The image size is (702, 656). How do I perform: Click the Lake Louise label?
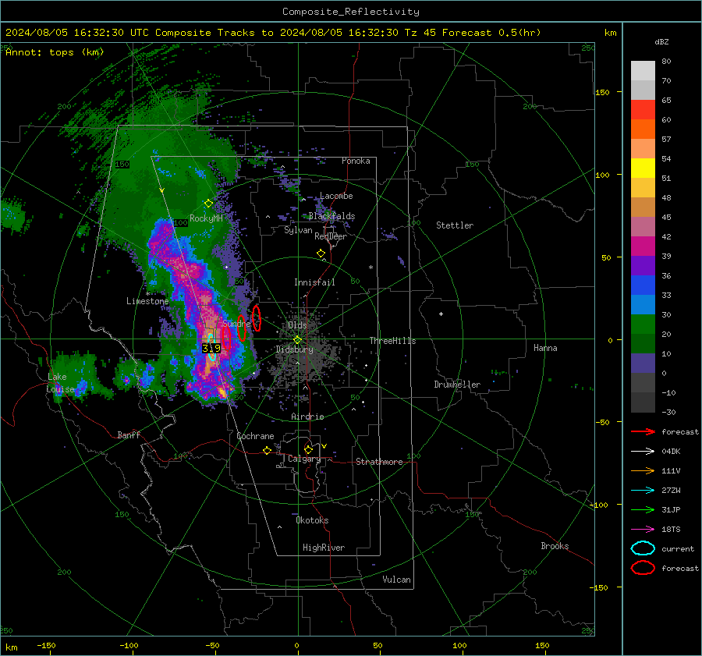[60, 383]
